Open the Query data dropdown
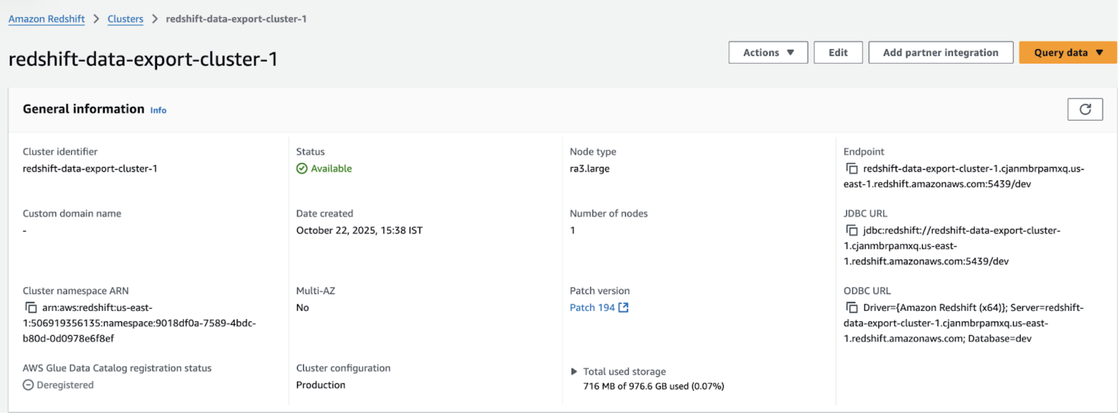Viewport: 1120px width, 416px height. coord(1068,53)
